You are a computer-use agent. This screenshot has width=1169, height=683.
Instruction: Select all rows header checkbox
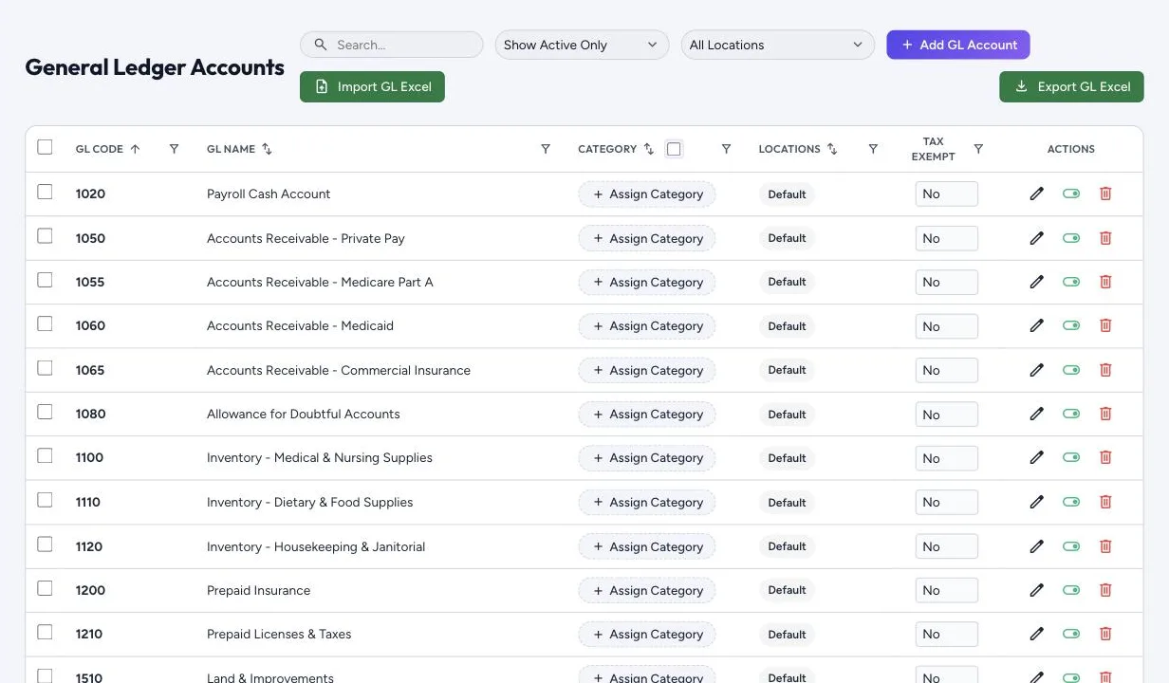point(45,147)
